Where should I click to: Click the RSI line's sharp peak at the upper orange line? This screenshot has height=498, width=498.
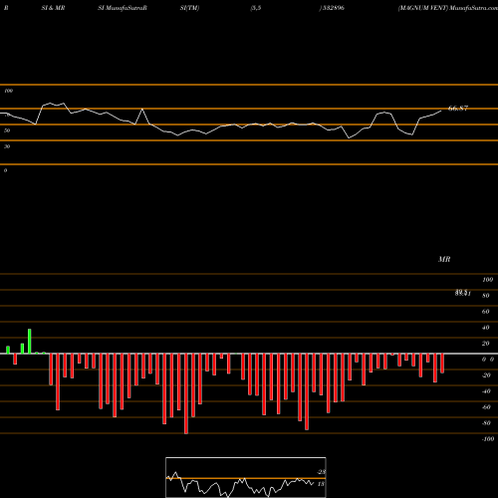[x=142, y=109]
